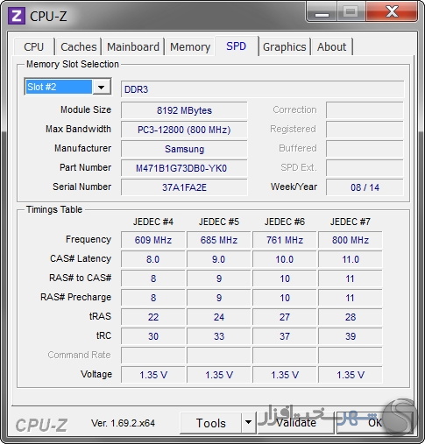Open the Tools dropdown arrow
The width and height of the screenshot is (425, 444).
click(x=248, y=423)
